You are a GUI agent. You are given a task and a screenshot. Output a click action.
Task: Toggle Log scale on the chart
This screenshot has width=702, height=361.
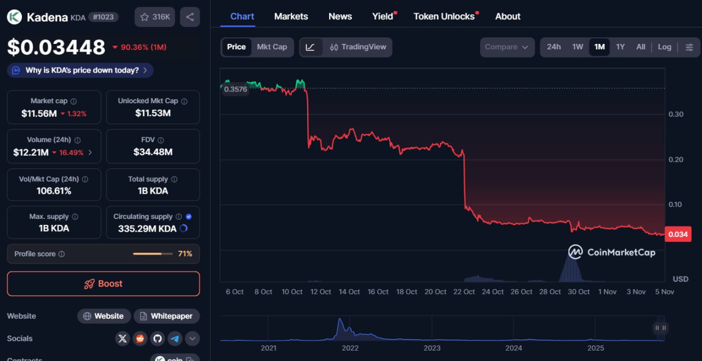click(x=664, y=47)
